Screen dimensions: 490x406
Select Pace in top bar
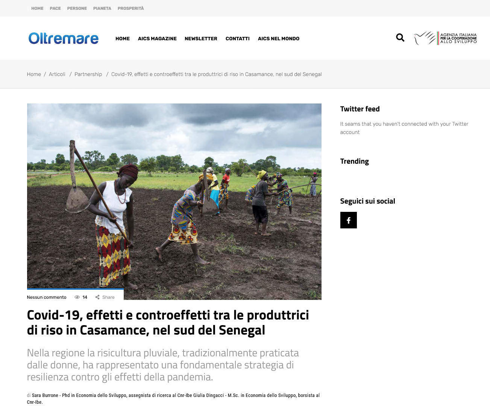[x=55, y=8]
